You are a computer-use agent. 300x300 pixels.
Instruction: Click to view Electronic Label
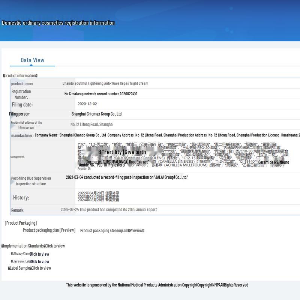(39, 261)
